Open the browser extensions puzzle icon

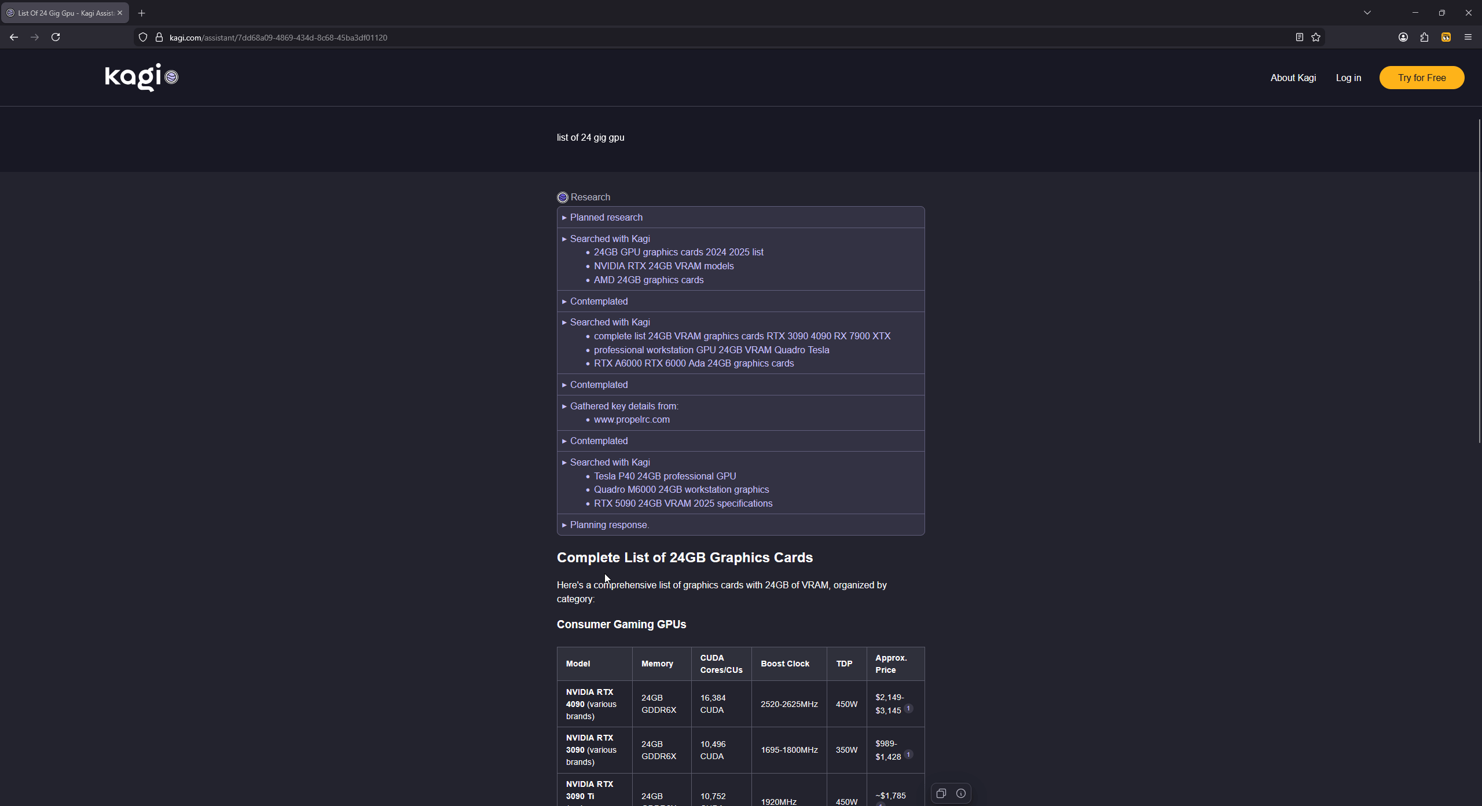pos(1424,37)
